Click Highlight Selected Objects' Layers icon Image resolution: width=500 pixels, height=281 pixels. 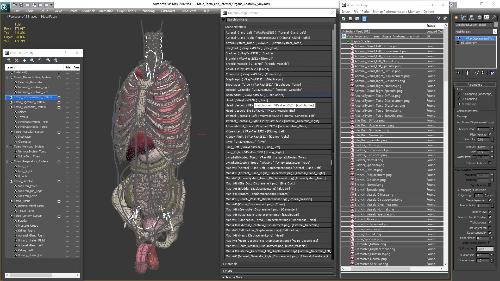pyautogui.click(x=40, y=60)
